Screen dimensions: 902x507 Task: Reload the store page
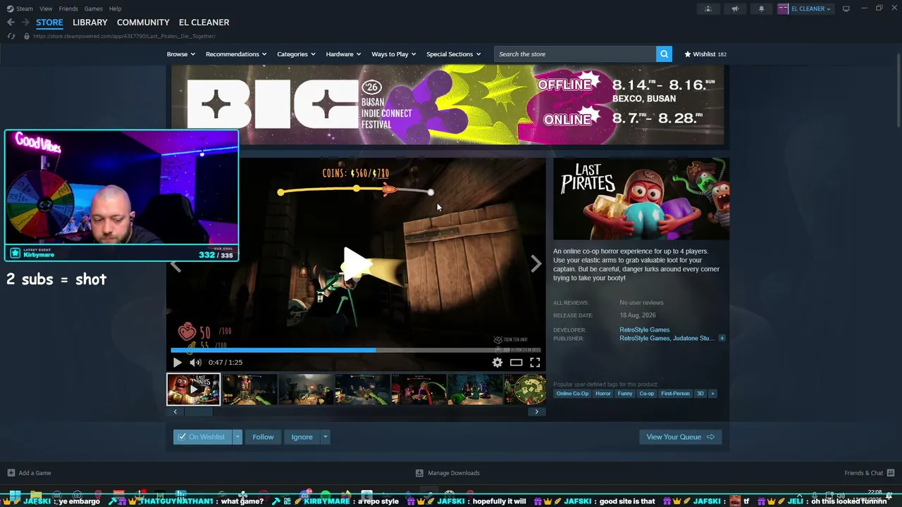(11, 36)
